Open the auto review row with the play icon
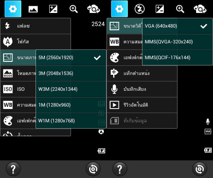The width and height of the screenshot is (213, 178). [142, 105]
